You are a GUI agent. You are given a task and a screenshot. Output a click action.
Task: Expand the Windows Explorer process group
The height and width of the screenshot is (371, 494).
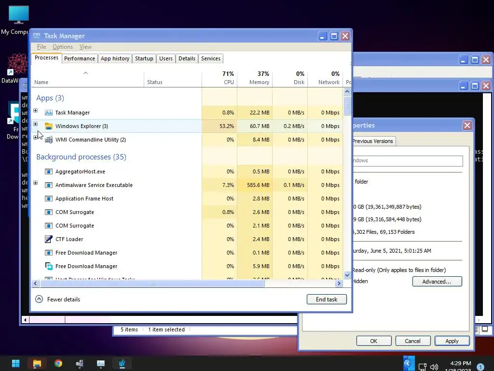(35, 124)
